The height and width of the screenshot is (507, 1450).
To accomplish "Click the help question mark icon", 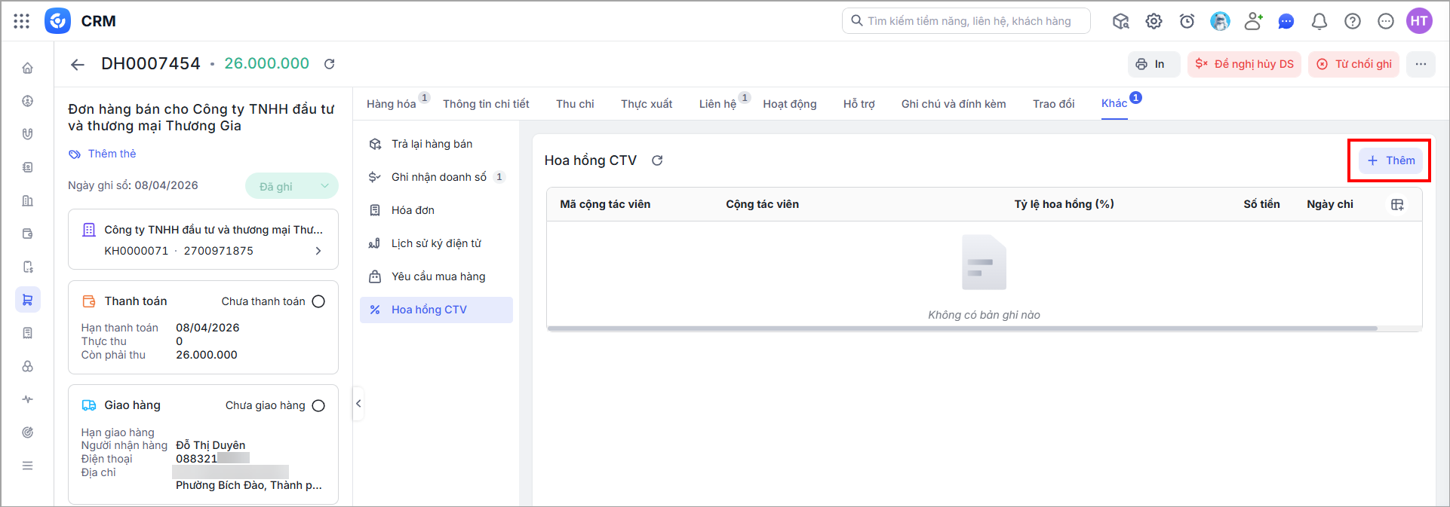I will [x=1352, y=21].
